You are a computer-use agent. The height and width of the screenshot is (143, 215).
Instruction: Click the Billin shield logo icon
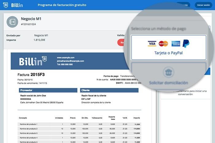5,5
